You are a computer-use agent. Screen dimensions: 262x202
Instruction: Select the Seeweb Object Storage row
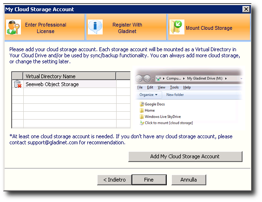pyautogui.click(x=71, y=84)
